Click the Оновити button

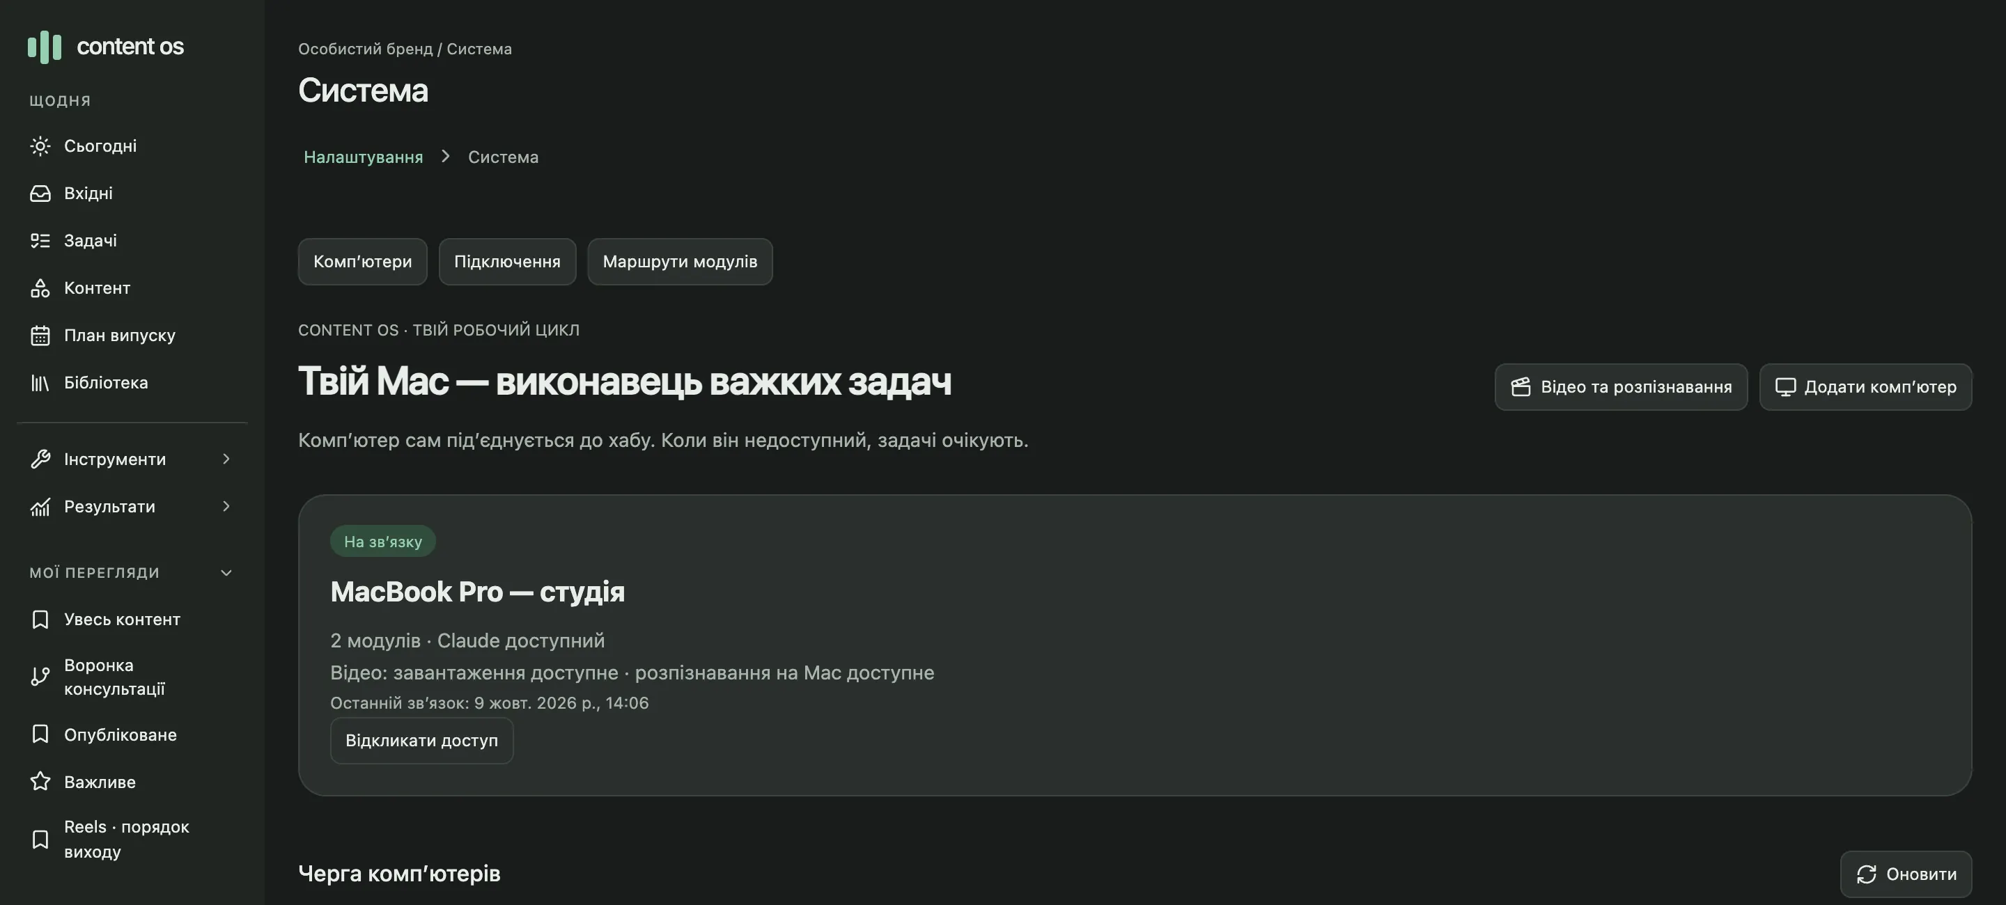(x=1906, y=874)
